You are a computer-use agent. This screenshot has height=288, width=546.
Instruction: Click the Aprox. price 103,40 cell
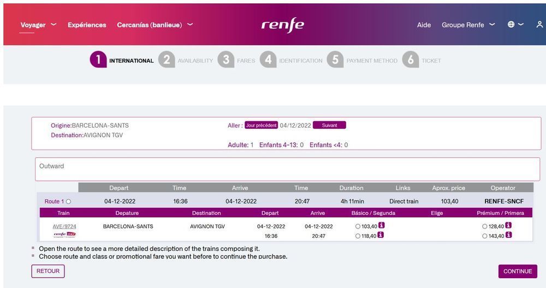[449, 201]
